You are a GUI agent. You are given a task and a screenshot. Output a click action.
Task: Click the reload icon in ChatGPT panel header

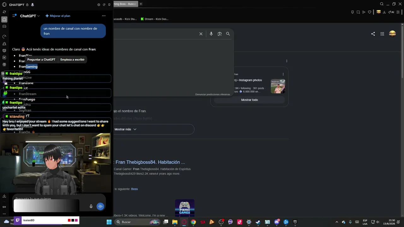(x=104, y=5)
